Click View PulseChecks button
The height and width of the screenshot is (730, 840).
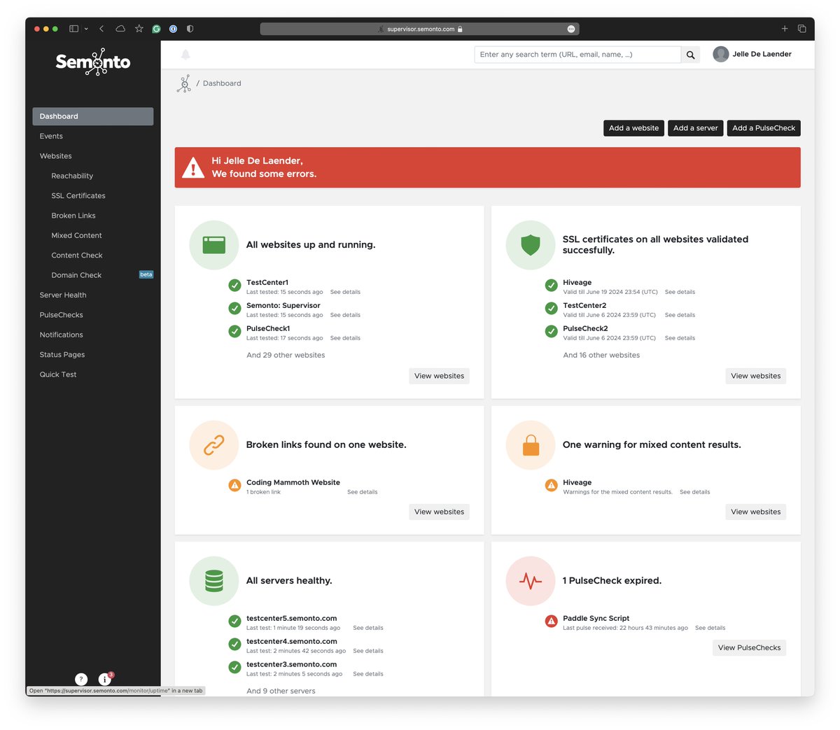(749, 647)
